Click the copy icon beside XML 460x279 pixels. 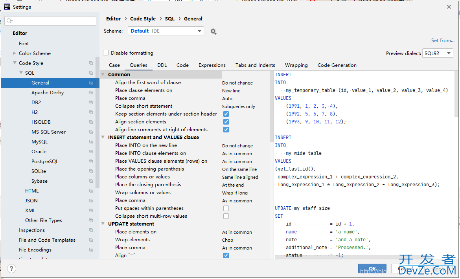point(91,210)
